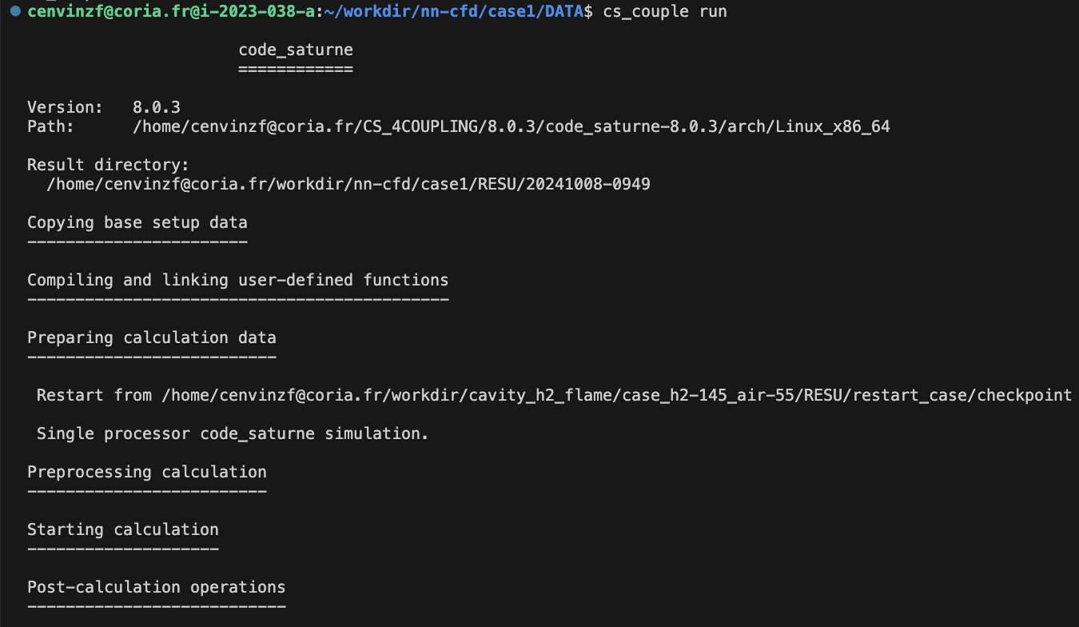Click the 'Version:' label
The image size is (1079, 627).
(65, 107)
